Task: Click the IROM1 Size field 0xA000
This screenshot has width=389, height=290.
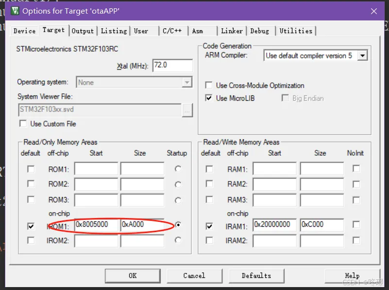Action: click(x=142, y=225)
